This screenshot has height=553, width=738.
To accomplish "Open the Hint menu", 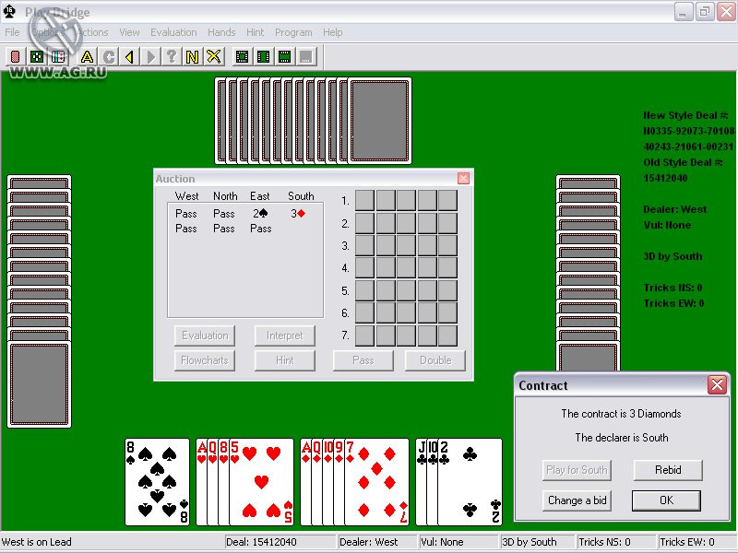I will tap(255, 32).
